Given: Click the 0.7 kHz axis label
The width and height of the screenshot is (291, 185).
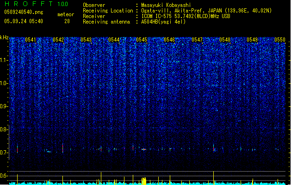Looking at the screenshot, I should coord(4,153).
